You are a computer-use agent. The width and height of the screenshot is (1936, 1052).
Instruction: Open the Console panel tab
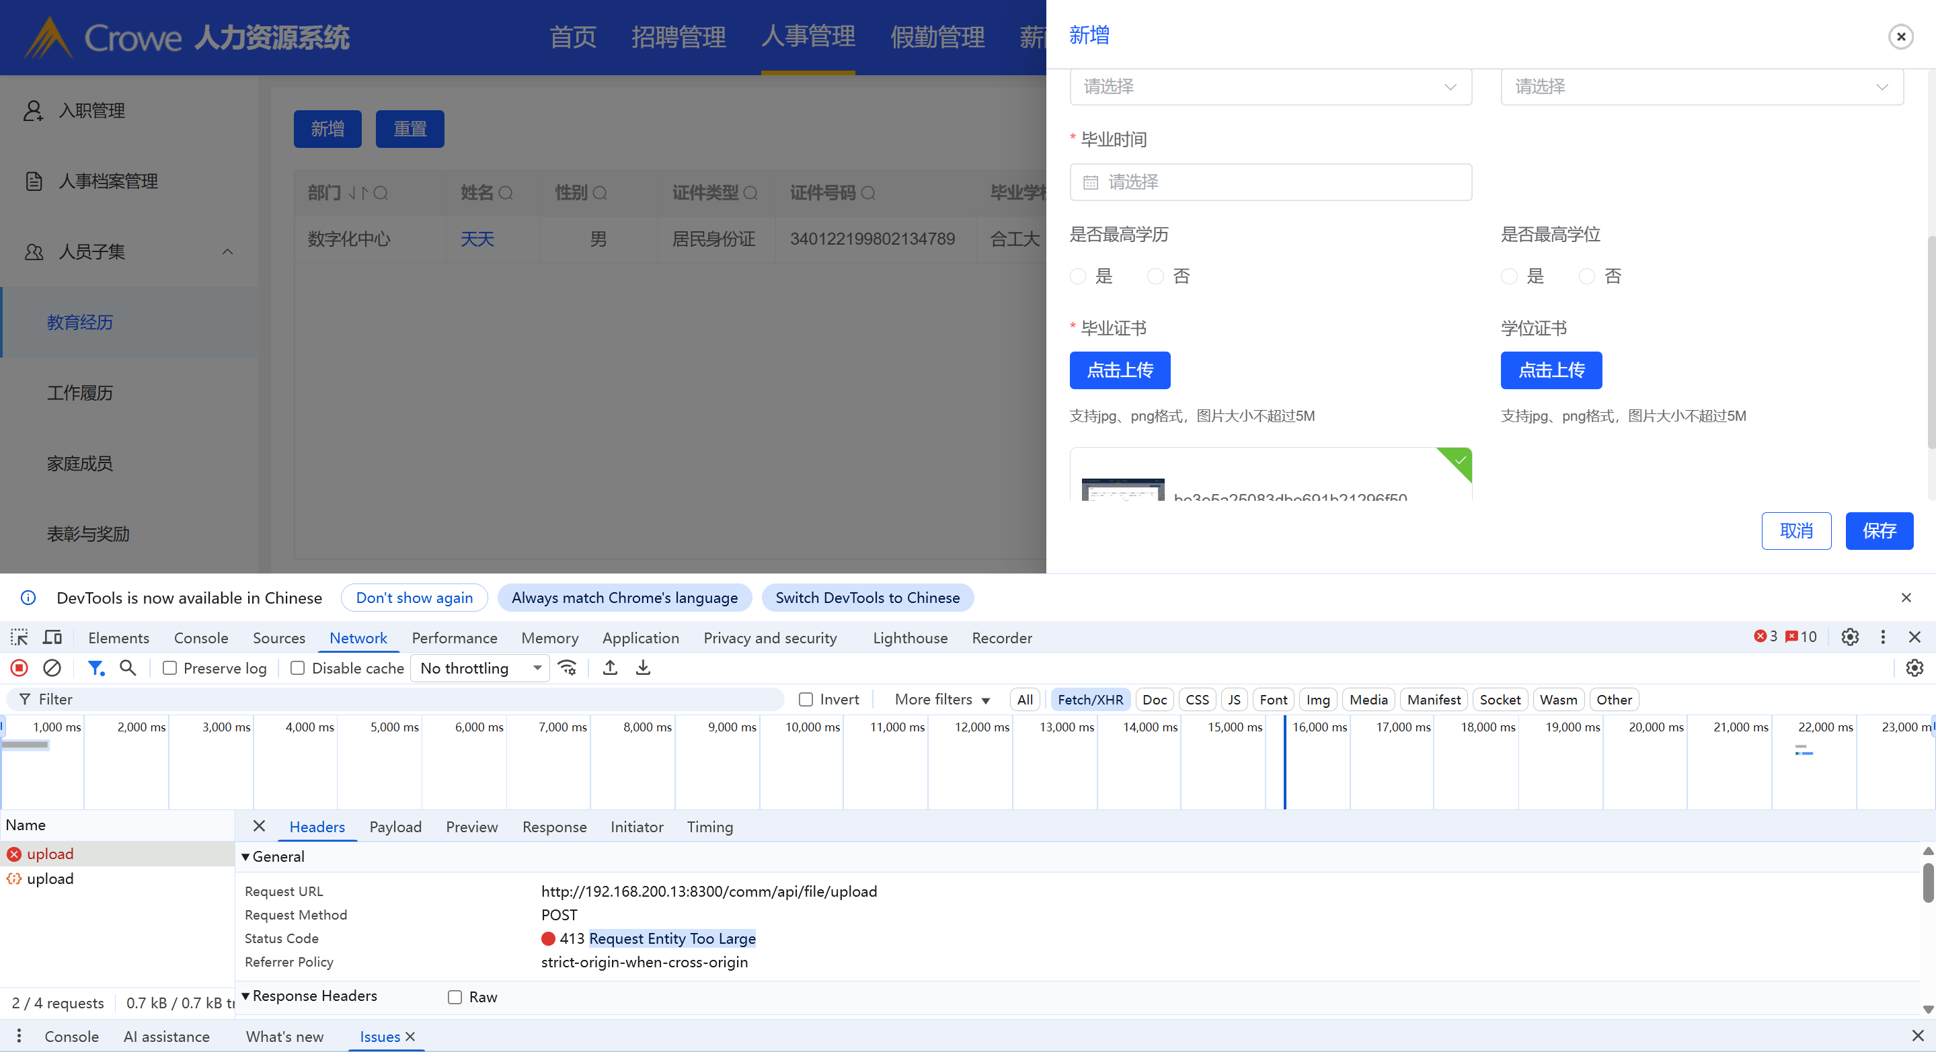(200, 637)
